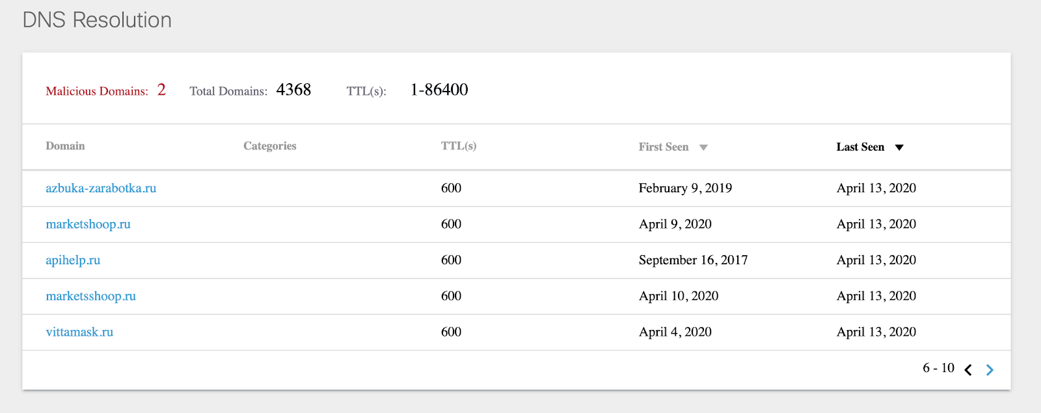Viewport: 1041px width, 413px height.
Task: Select September 16, 2017 first seen cell
Action: point(693,260)
